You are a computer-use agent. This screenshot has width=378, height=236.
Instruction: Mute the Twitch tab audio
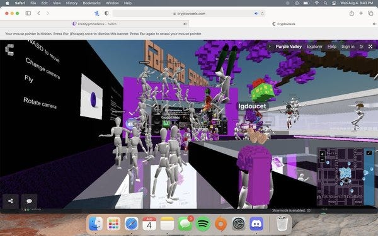(x=185, y=24)
